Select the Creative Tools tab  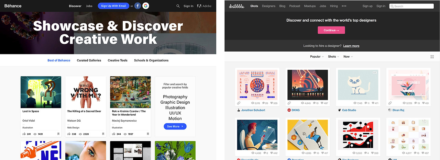pyautogui.click(x=118, y=60)
